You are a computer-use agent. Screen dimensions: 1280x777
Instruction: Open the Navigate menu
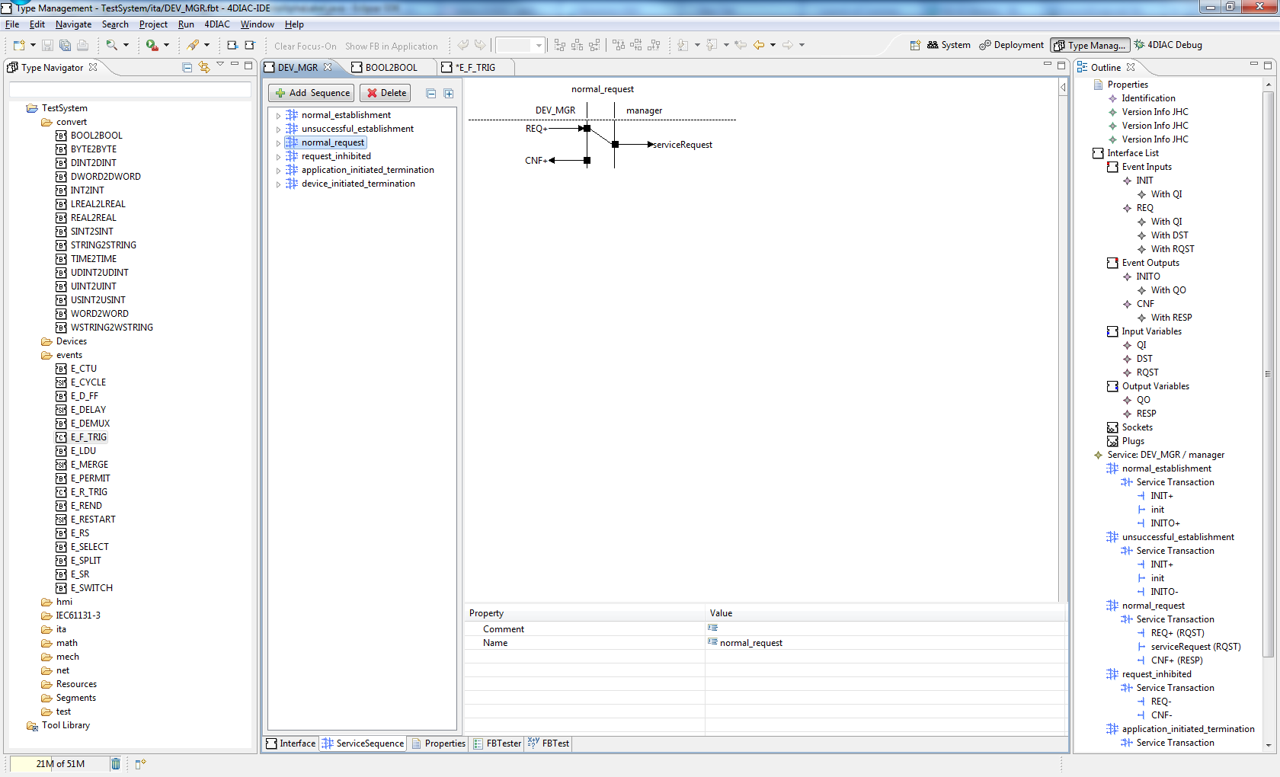click(x=73, y=24)
